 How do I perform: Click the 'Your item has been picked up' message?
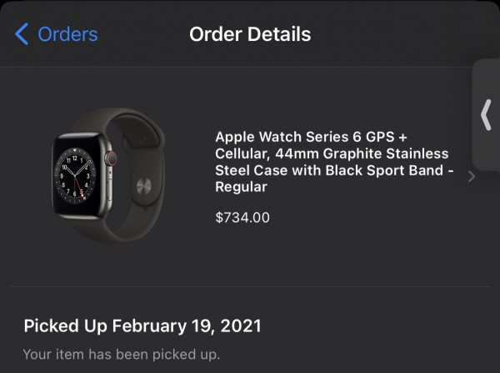tap(122, 354)
